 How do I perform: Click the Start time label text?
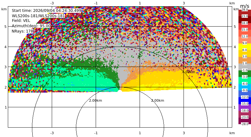click(x=46, y=11)
